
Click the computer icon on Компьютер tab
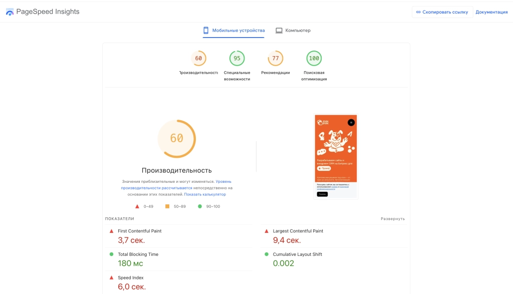279,30
